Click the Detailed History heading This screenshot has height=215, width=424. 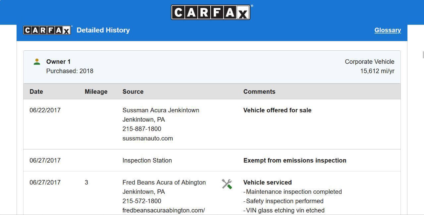pos(103,30)
